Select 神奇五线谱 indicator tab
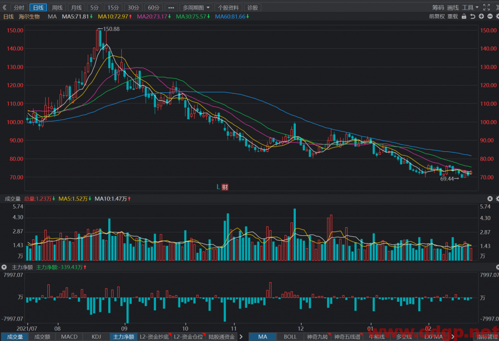This screenshot has width=499, height=341. click(x=347, y=337)
